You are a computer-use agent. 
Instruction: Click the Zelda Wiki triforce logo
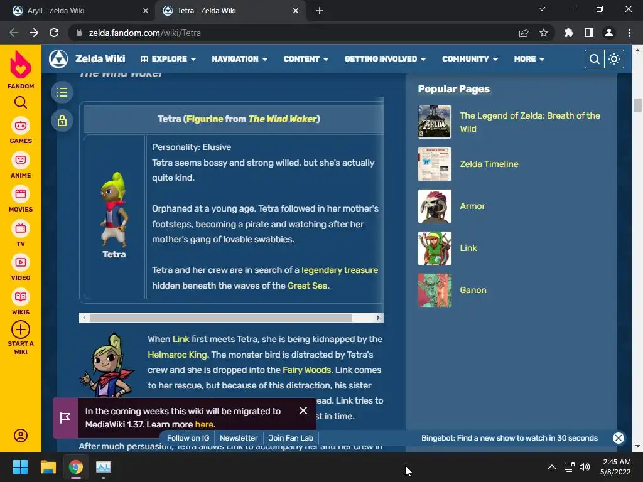tap(58, 59)
